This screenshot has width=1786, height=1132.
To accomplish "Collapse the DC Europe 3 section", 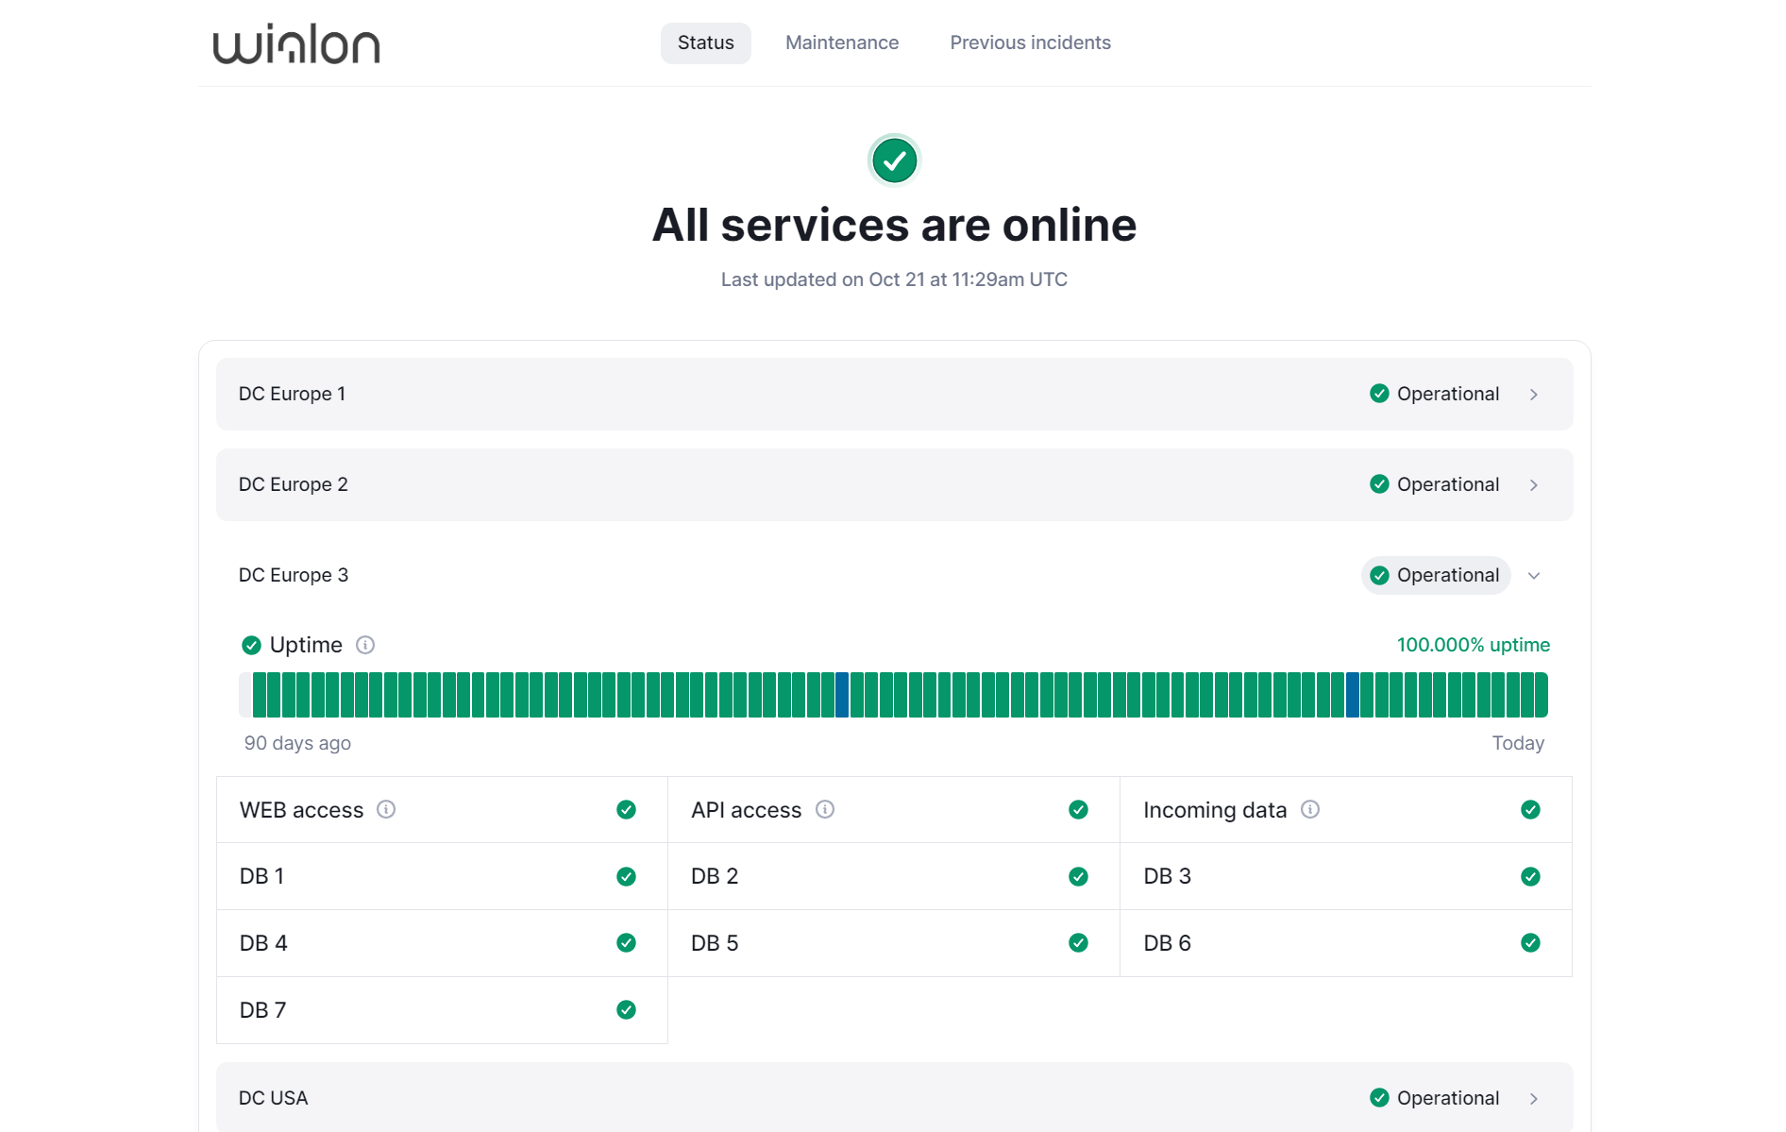I will point(1534,576).
